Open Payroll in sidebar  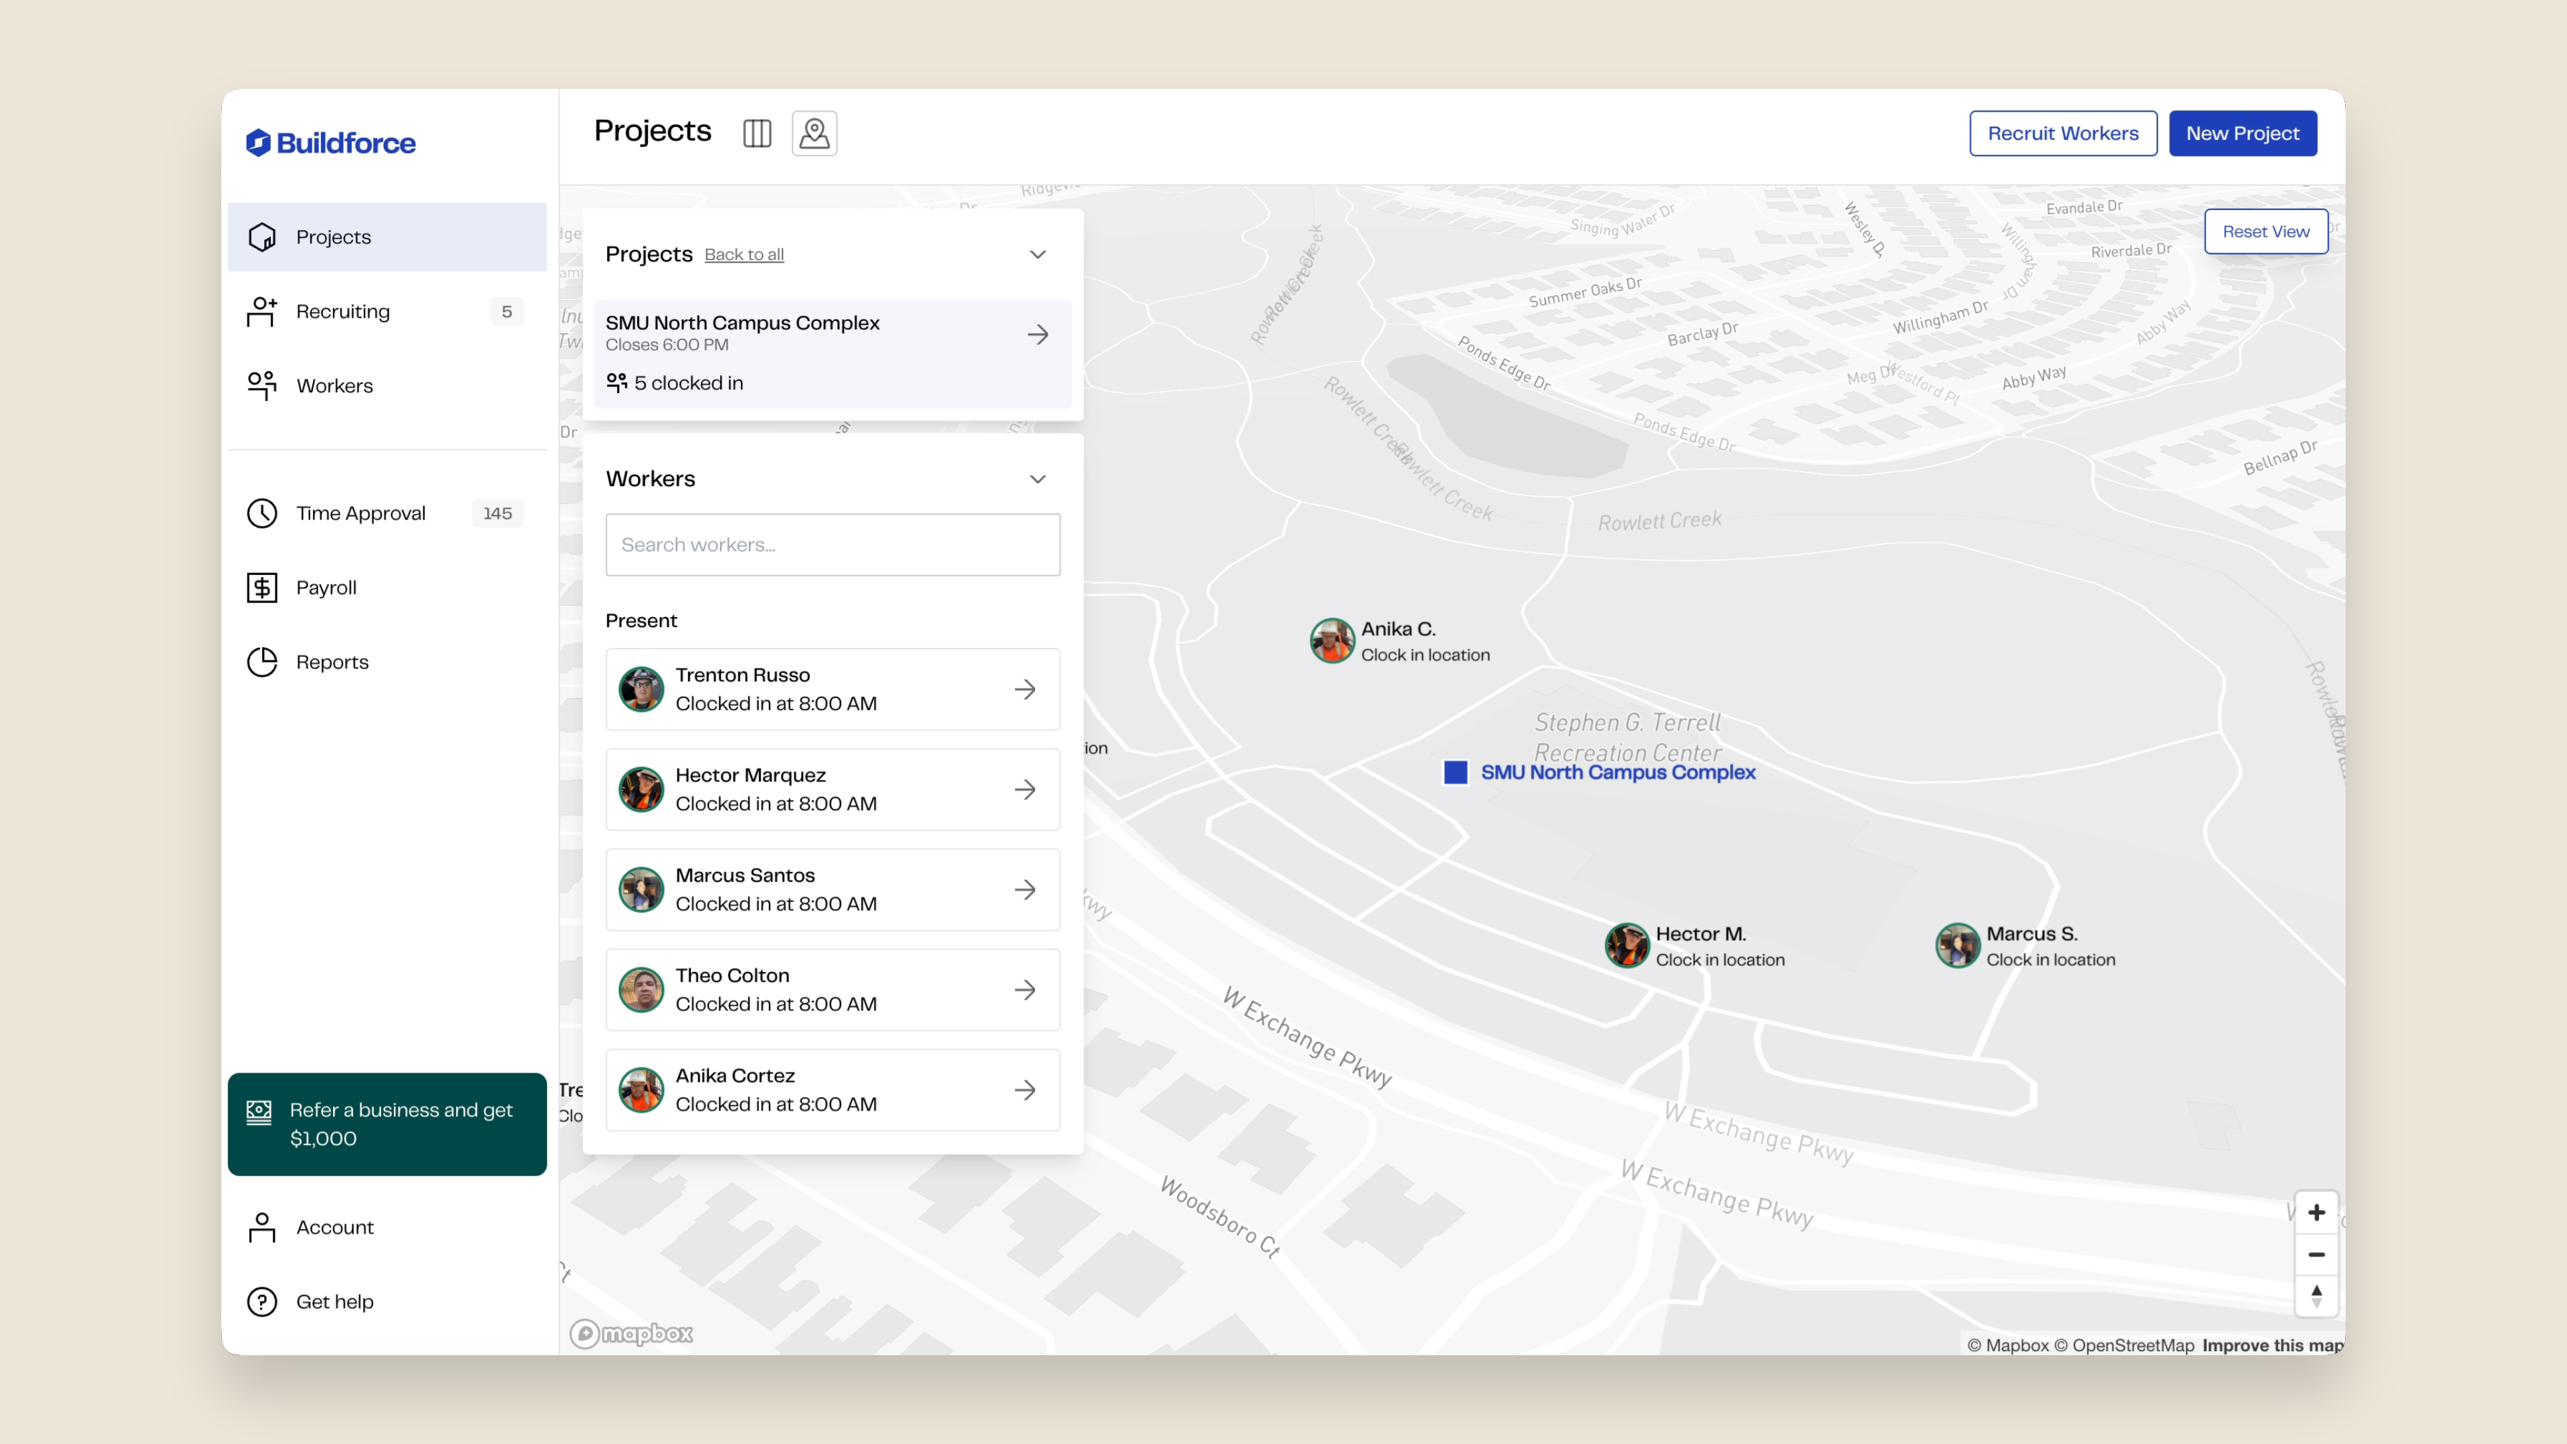point(386,588)
